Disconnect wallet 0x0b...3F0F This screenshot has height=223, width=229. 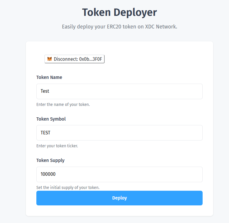point(74,59)
